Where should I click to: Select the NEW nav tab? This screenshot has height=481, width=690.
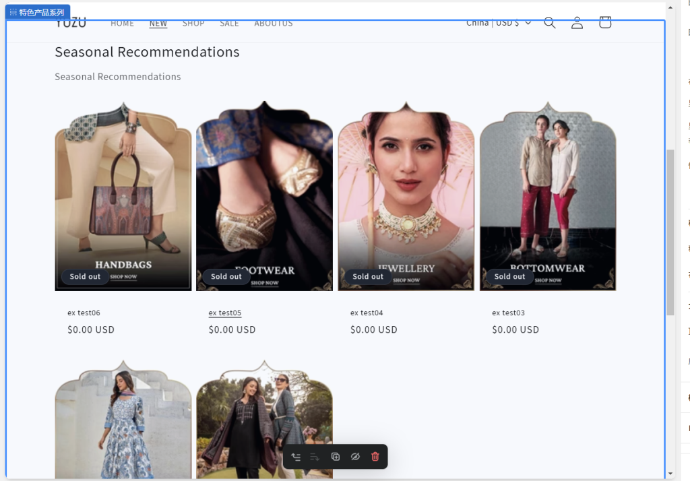(x=158, y=23)
